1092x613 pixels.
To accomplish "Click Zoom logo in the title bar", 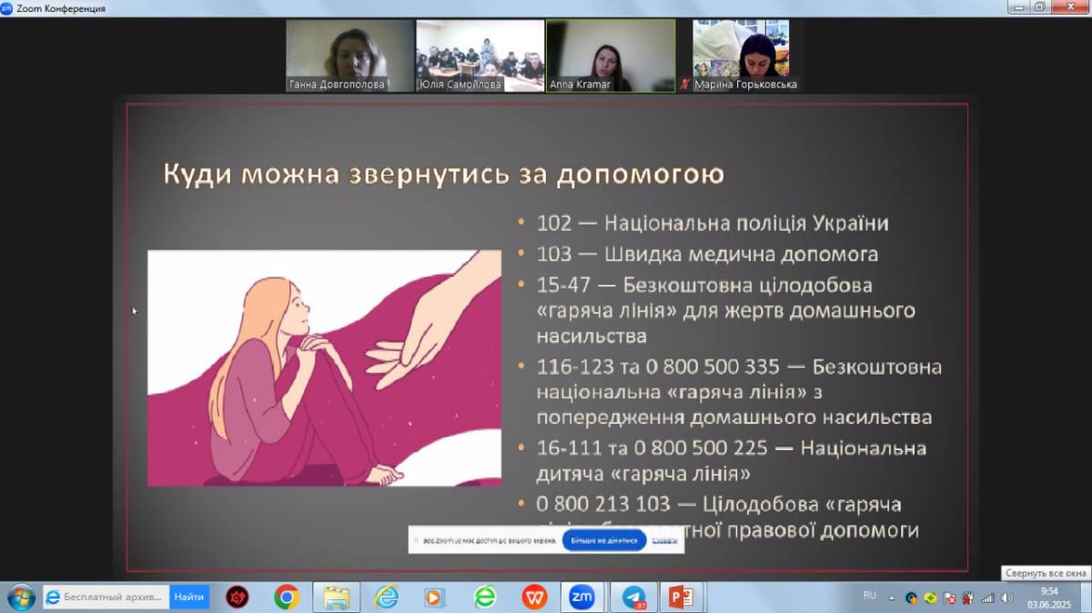I will pyautogui.click(x=7, y=8).
